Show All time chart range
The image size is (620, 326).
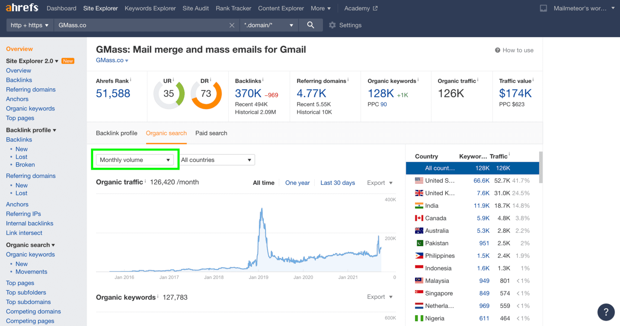(x=264, y=183)
